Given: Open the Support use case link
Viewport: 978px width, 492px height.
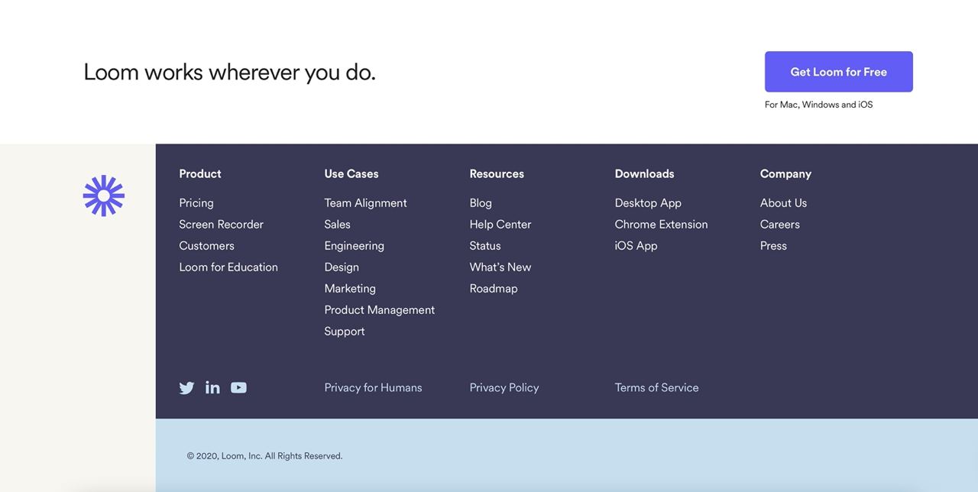Looking at the screenshot, I should pyautogui.click(x=344, y=331).
